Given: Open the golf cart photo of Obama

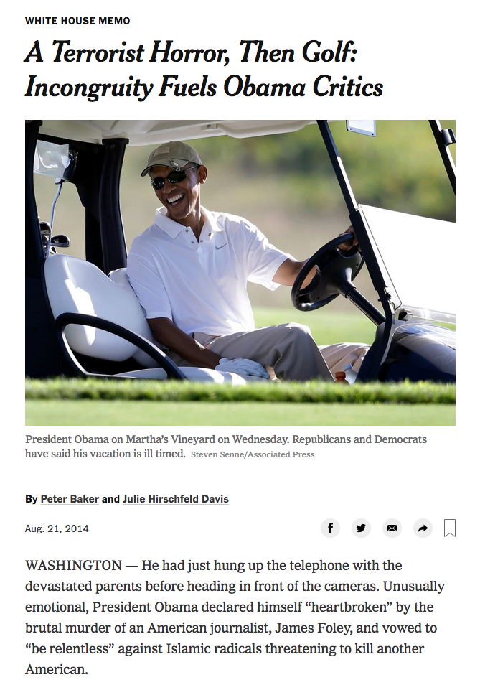Looking at the screenshot, I should (x=240, y=272).
